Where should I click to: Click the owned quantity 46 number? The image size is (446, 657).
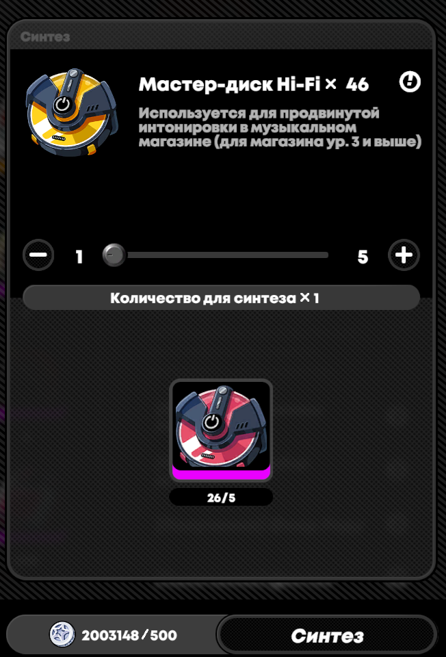pyautogui.click(x=357, y=84)
